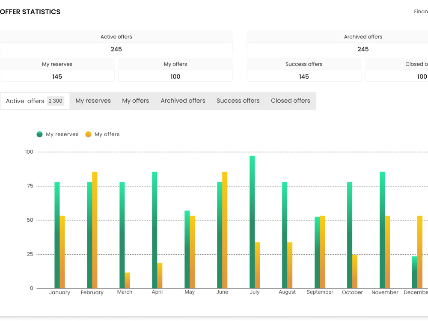Click the October yellow offers bar

click(355, 272)
